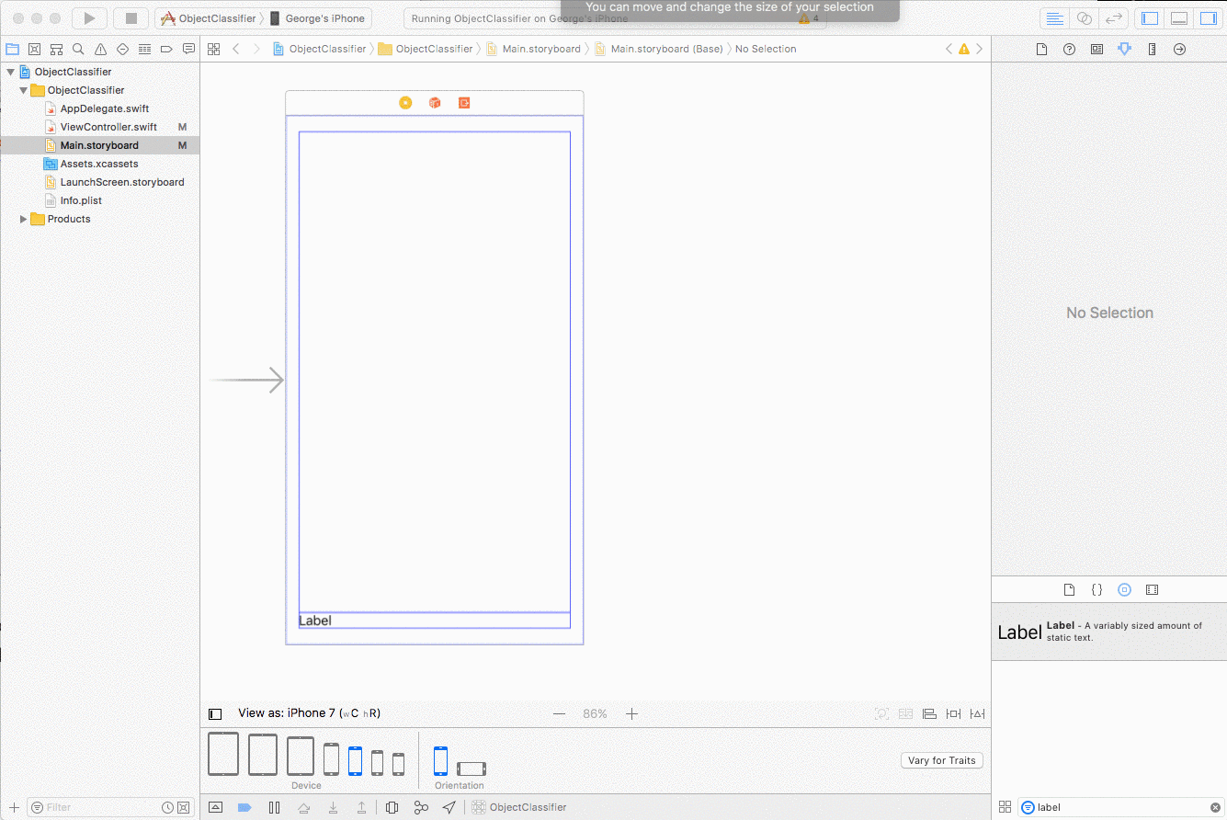Choose the George's iPhone run destination
Screen dimensions: 1227x820
[318, 18]
